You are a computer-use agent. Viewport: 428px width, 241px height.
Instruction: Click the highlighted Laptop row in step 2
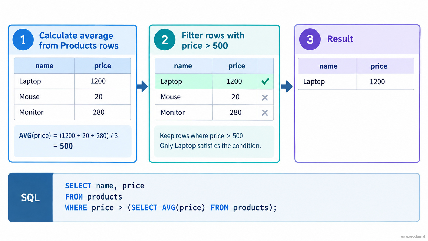pyautogui.click(x=214, y=81)
